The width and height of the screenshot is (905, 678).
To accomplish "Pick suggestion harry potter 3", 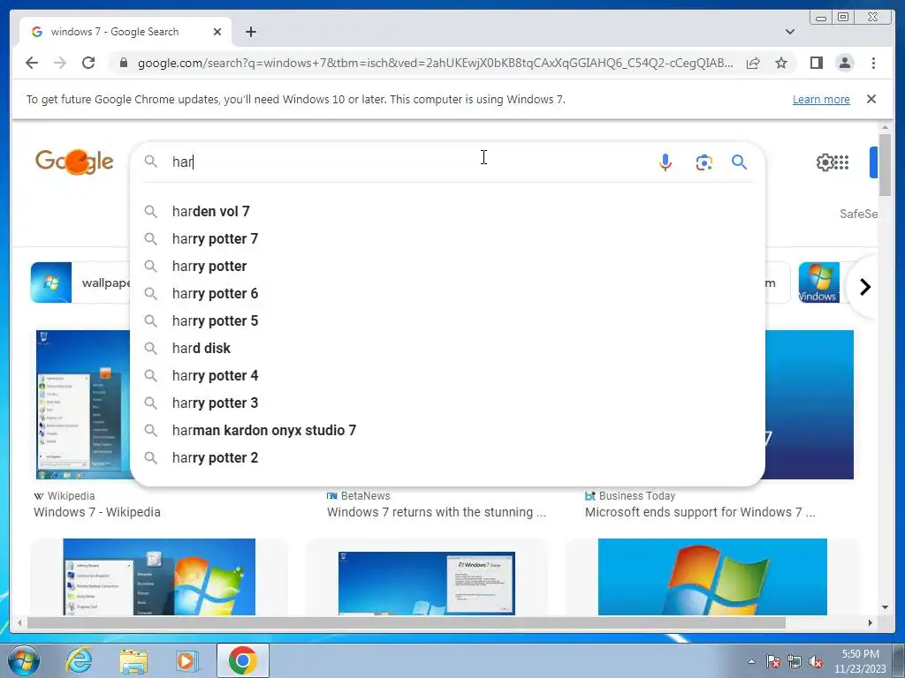I will (447, 403).
